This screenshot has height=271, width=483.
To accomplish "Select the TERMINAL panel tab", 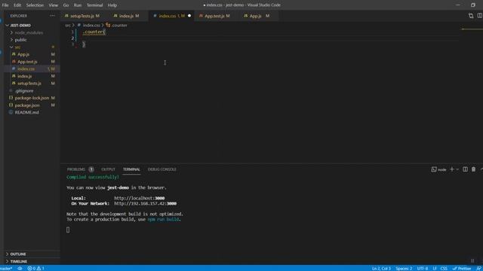I will coord(131,169).
